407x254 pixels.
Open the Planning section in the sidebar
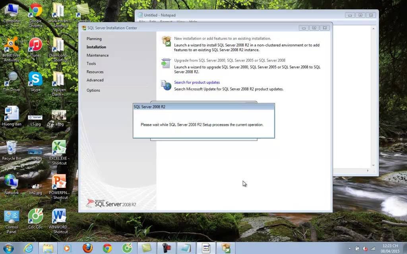(94, 38)
